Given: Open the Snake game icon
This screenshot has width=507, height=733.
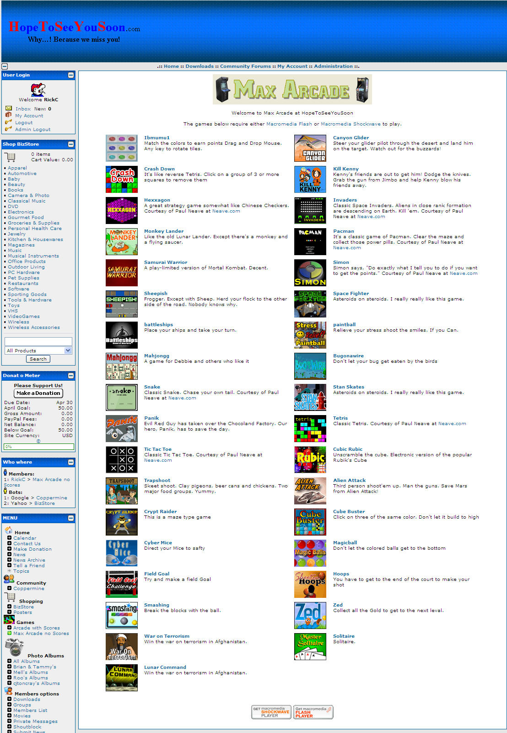Looking at the screenshot, I should 122,398.
